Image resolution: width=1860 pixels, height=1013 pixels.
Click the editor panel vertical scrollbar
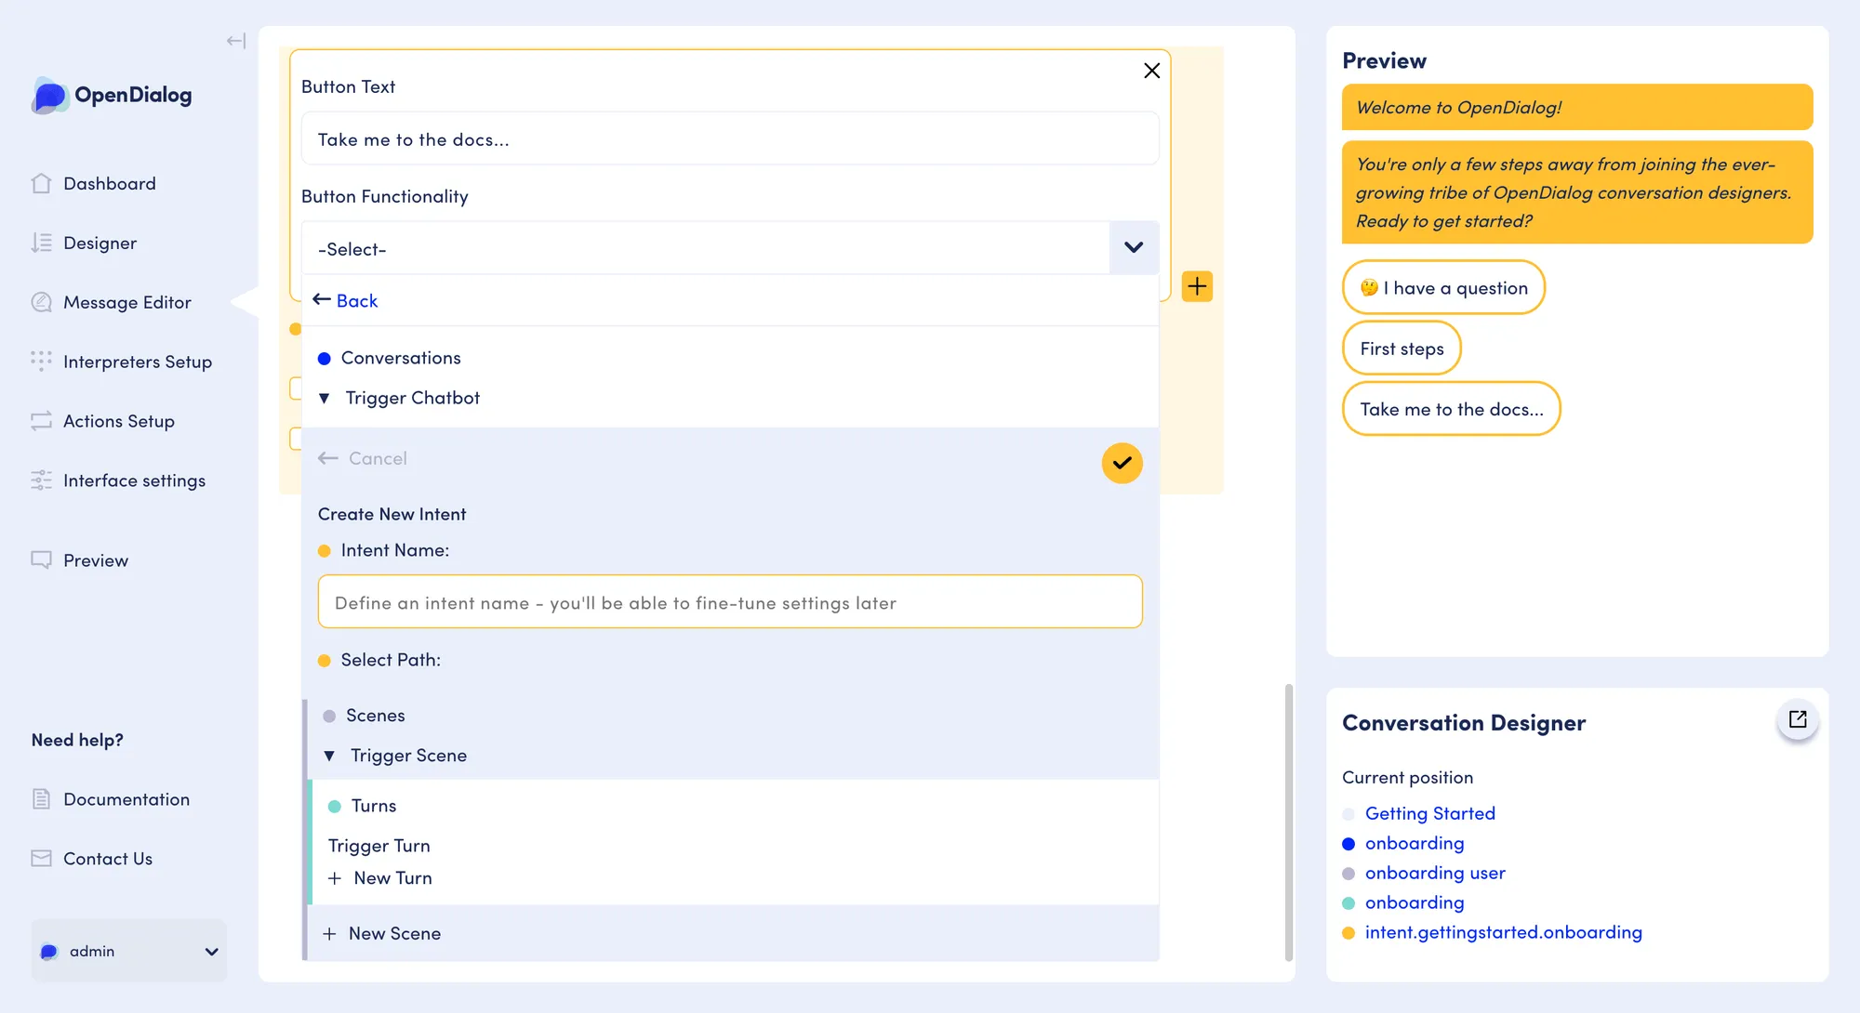1289,822
